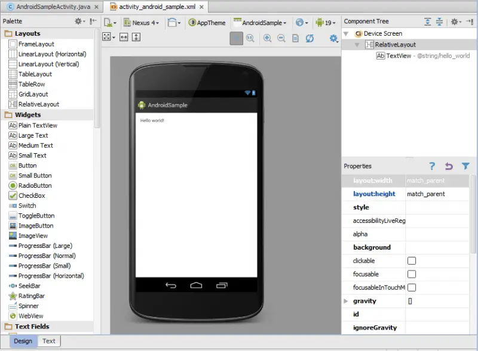Expand all nodes in Component Tree
Image resolution: width=478 pixels, height=351 pixels.
coord(428,21)
